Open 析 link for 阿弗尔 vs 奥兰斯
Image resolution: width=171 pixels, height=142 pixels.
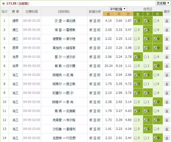click(91, 84)
